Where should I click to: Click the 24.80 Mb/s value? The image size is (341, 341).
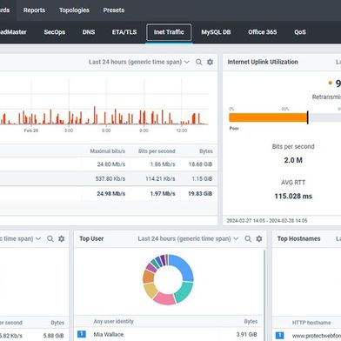(111, 164)
